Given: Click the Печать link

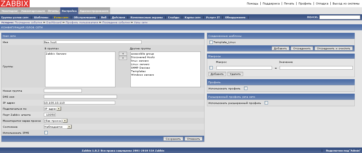Looking at the screenshot, I should coord(289,4).
